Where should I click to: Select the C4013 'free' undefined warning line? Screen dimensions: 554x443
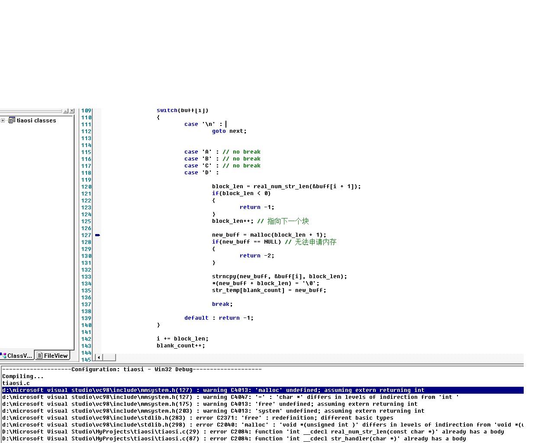coord(209,404)
